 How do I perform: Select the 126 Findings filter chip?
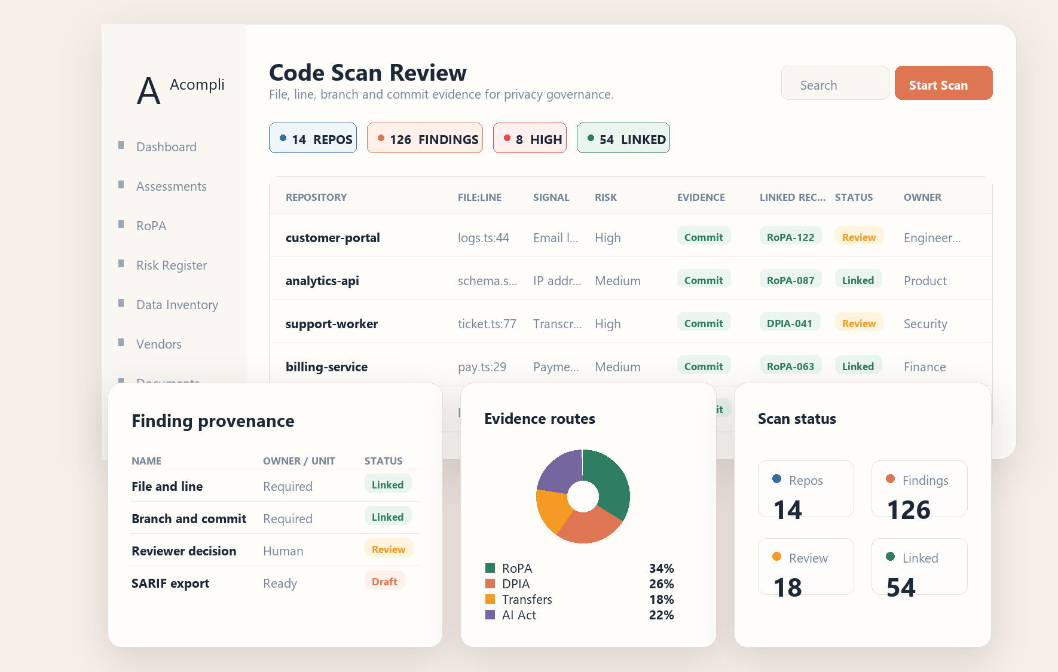coord(424,138)
